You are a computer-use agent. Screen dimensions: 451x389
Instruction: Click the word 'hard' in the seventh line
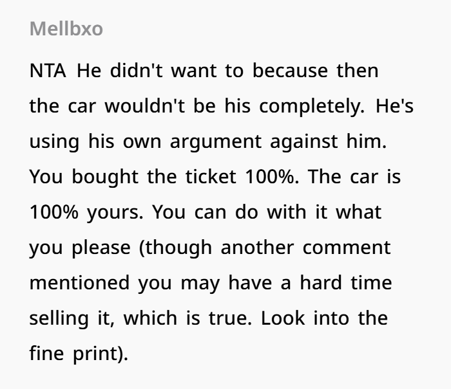[x=321, y=283]
